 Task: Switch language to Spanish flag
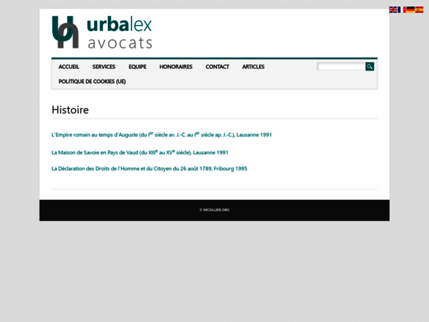[x=419, y=10]
